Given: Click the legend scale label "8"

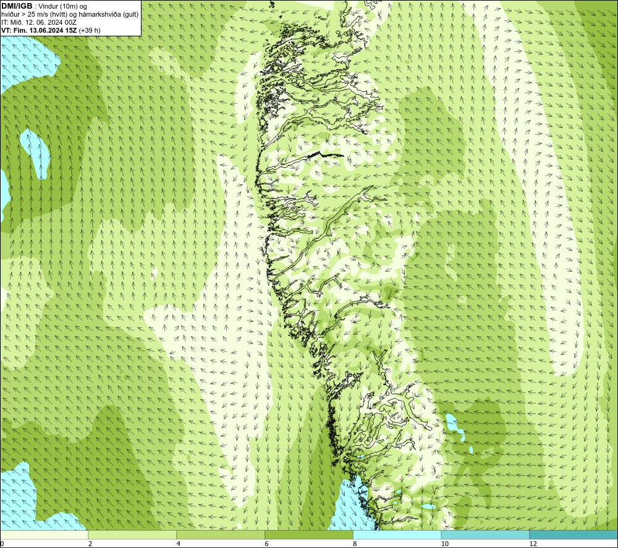Looking at the screenshot, I should 355,544.
